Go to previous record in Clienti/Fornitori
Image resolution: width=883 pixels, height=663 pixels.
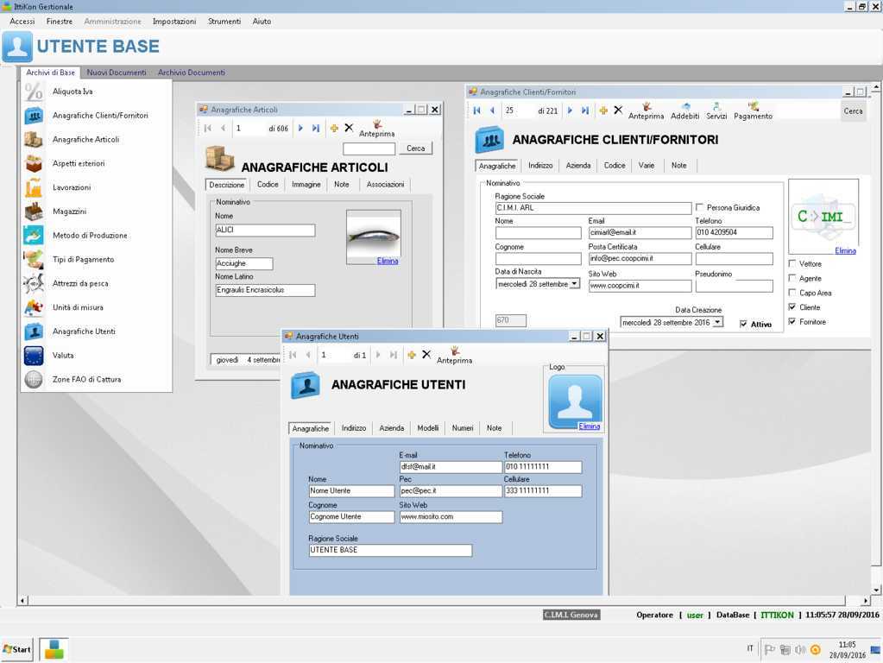click(x=492, y=110)
